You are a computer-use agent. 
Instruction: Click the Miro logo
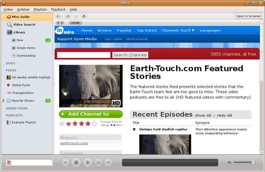pyautogui.click(x=65, y=31)
